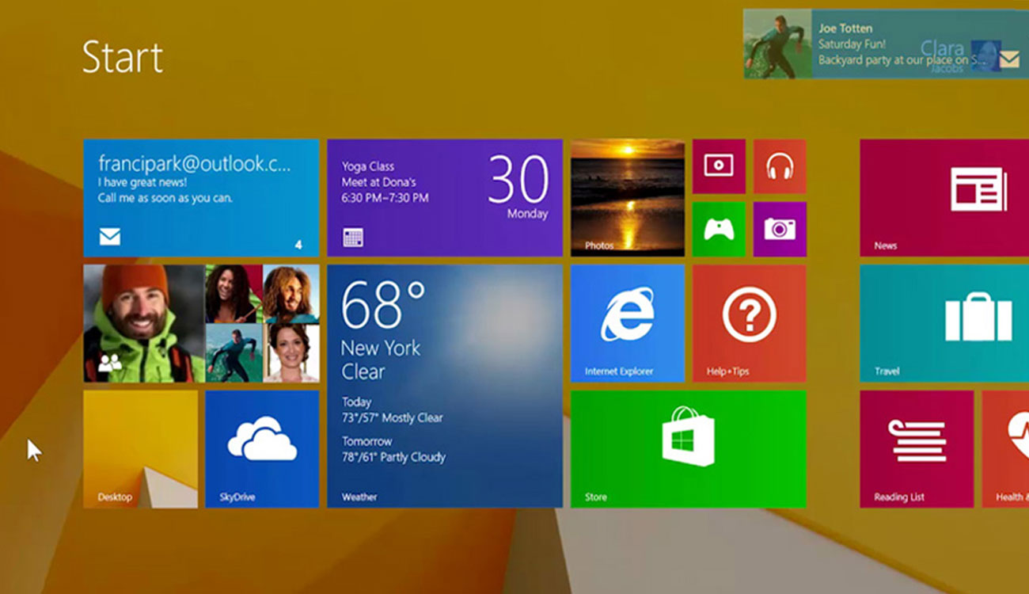Viewport: 1029px width, 594px height.
Task: Open the Windows Store tile
Action: click(689, 449)
